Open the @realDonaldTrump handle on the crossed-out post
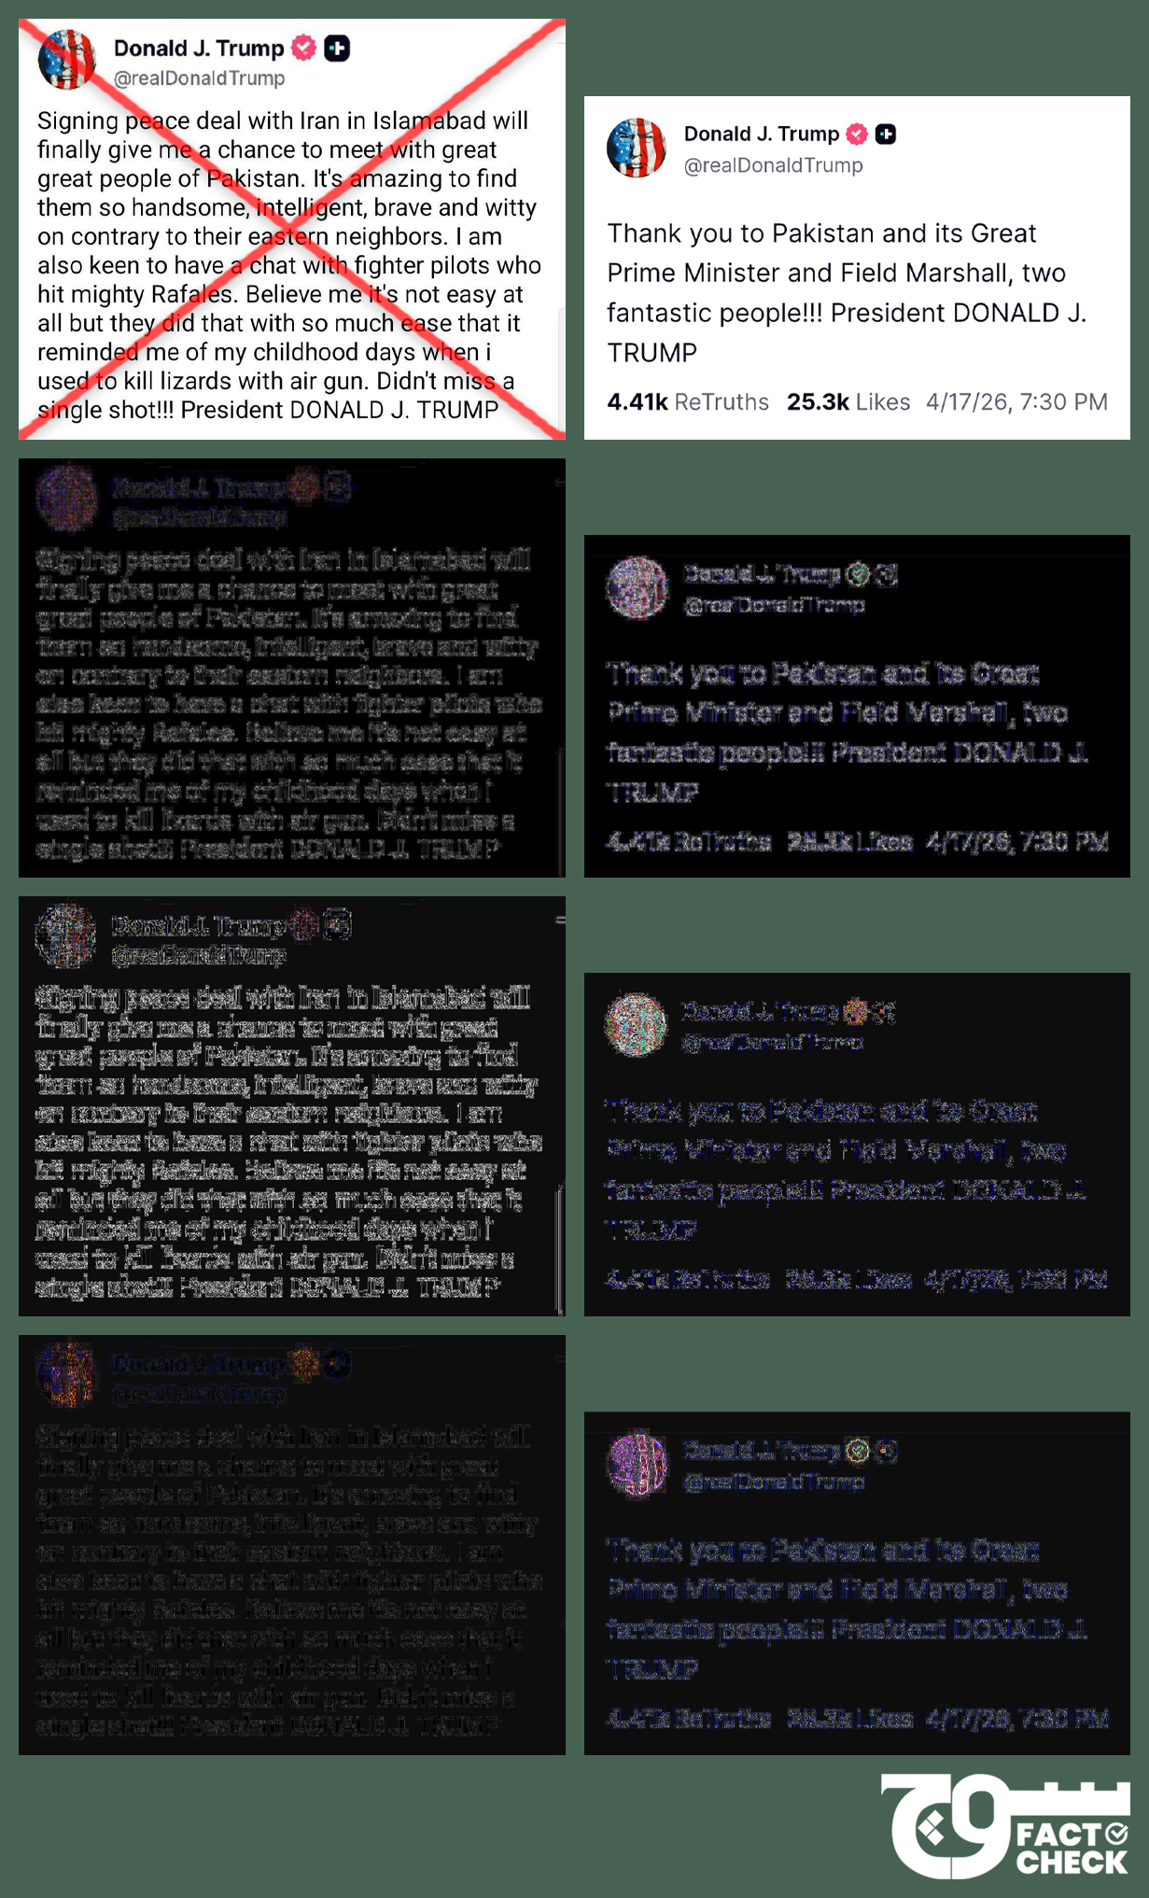Viewport: 1149px width, 1898px height. 200,78
